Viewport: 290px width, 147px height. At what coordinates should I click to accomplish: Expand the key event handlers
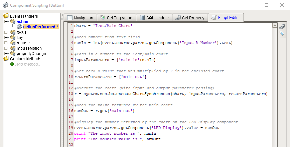click(x=6, y=38)
